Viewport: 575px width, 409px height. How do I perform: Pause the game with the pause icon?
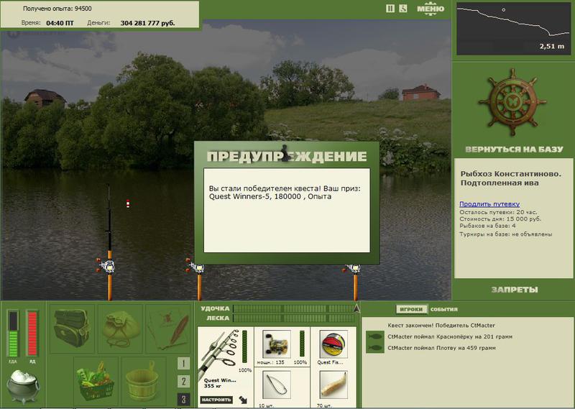[x=390, y=9]
